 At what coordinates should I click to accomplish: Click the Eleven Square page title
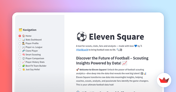tap(116, 37)
